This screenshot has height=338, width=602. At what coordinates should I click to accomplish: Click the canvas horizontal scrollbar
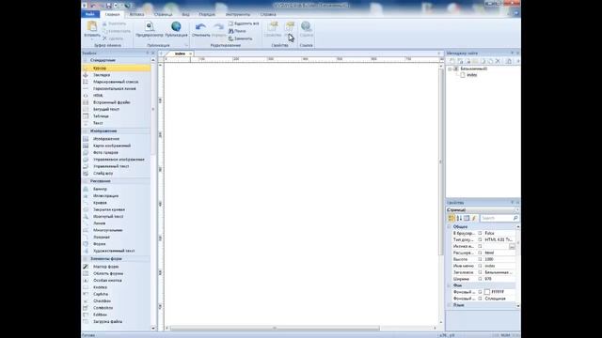tap(275, 328)
